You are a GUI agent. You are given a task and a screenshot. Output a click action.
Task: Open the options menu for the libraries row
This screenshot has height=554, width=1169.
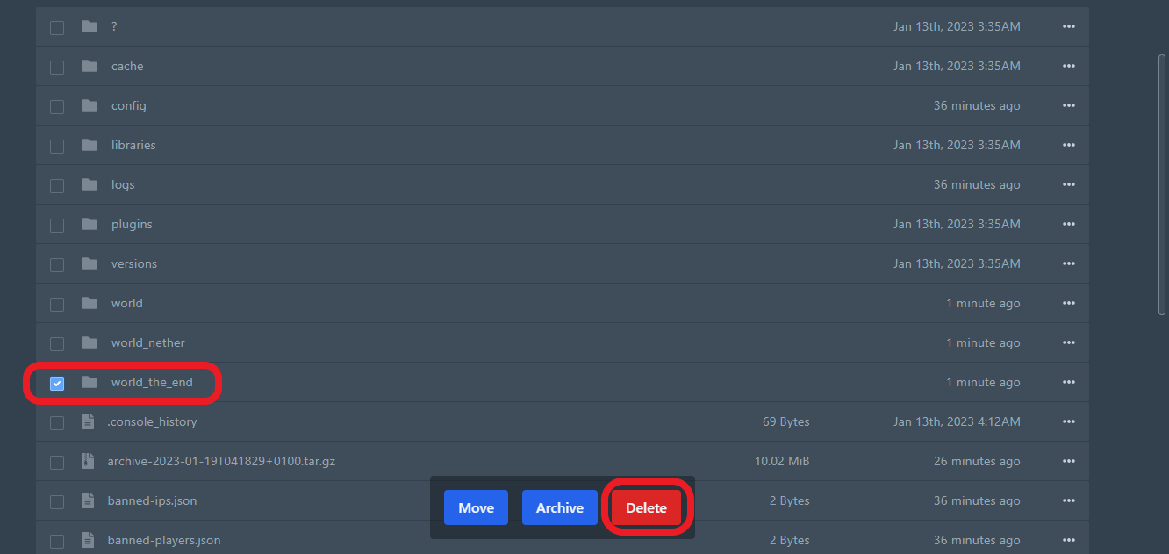[1068, 145]
